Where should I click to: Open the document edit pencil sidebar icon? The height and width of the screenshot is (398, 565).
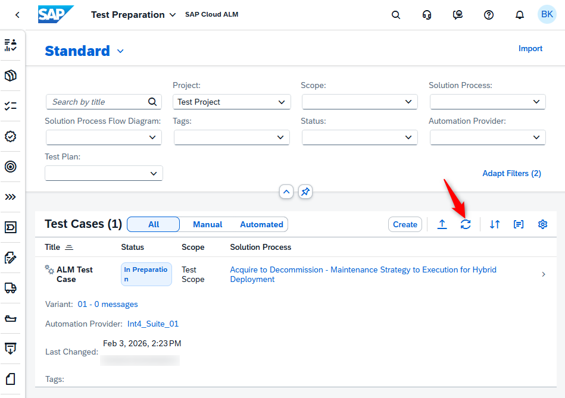pos(11,258)
